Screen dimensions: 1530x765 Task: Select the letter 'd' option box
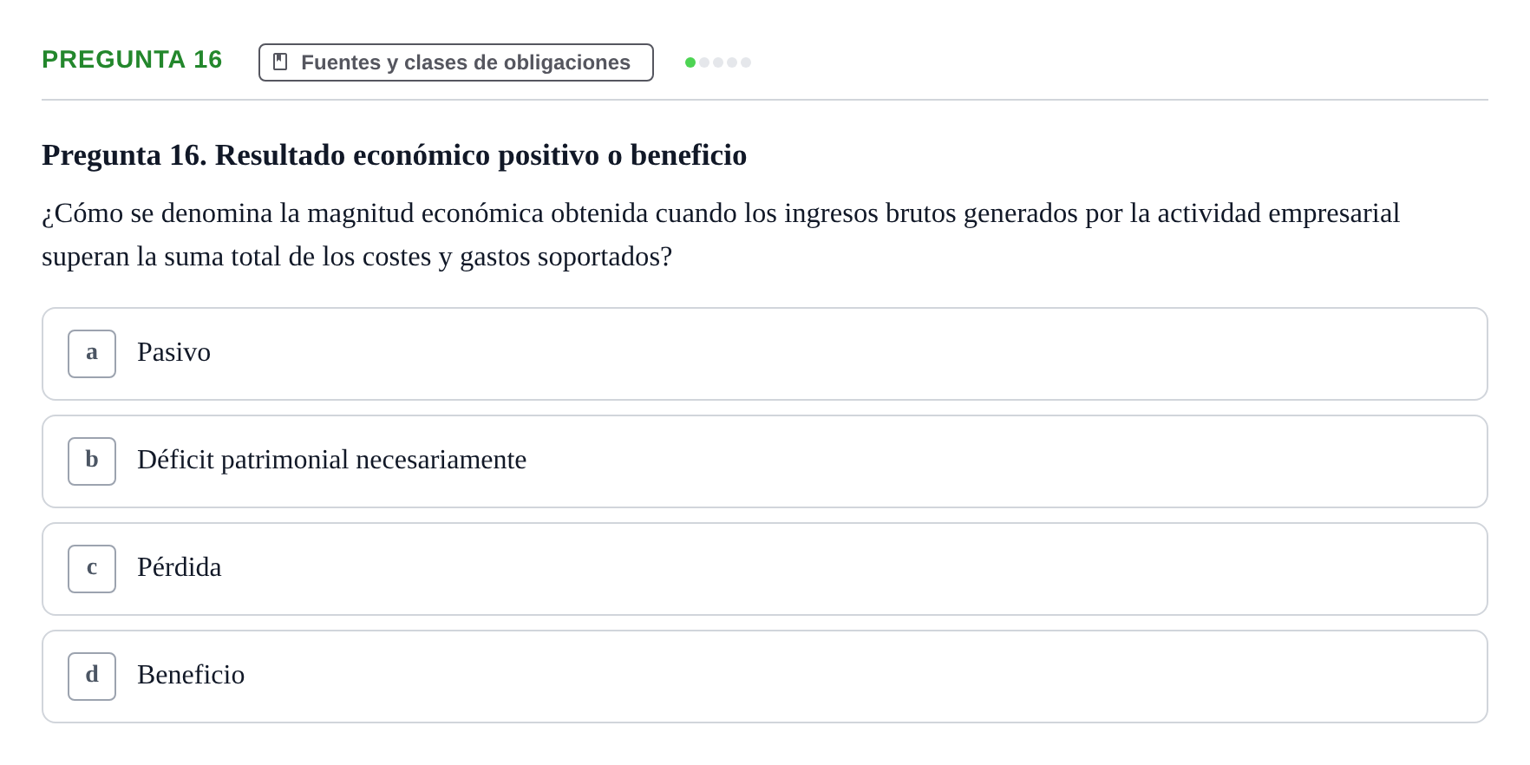pos(92,677)
